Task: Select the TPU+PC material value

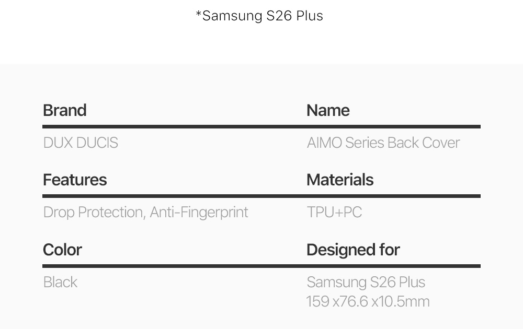Action: click(334, 212)
